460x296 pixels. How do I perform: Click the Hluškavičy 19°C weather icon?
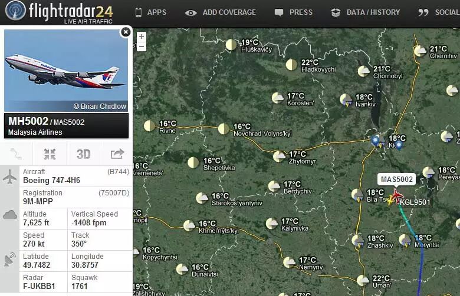tap(231, 45)
